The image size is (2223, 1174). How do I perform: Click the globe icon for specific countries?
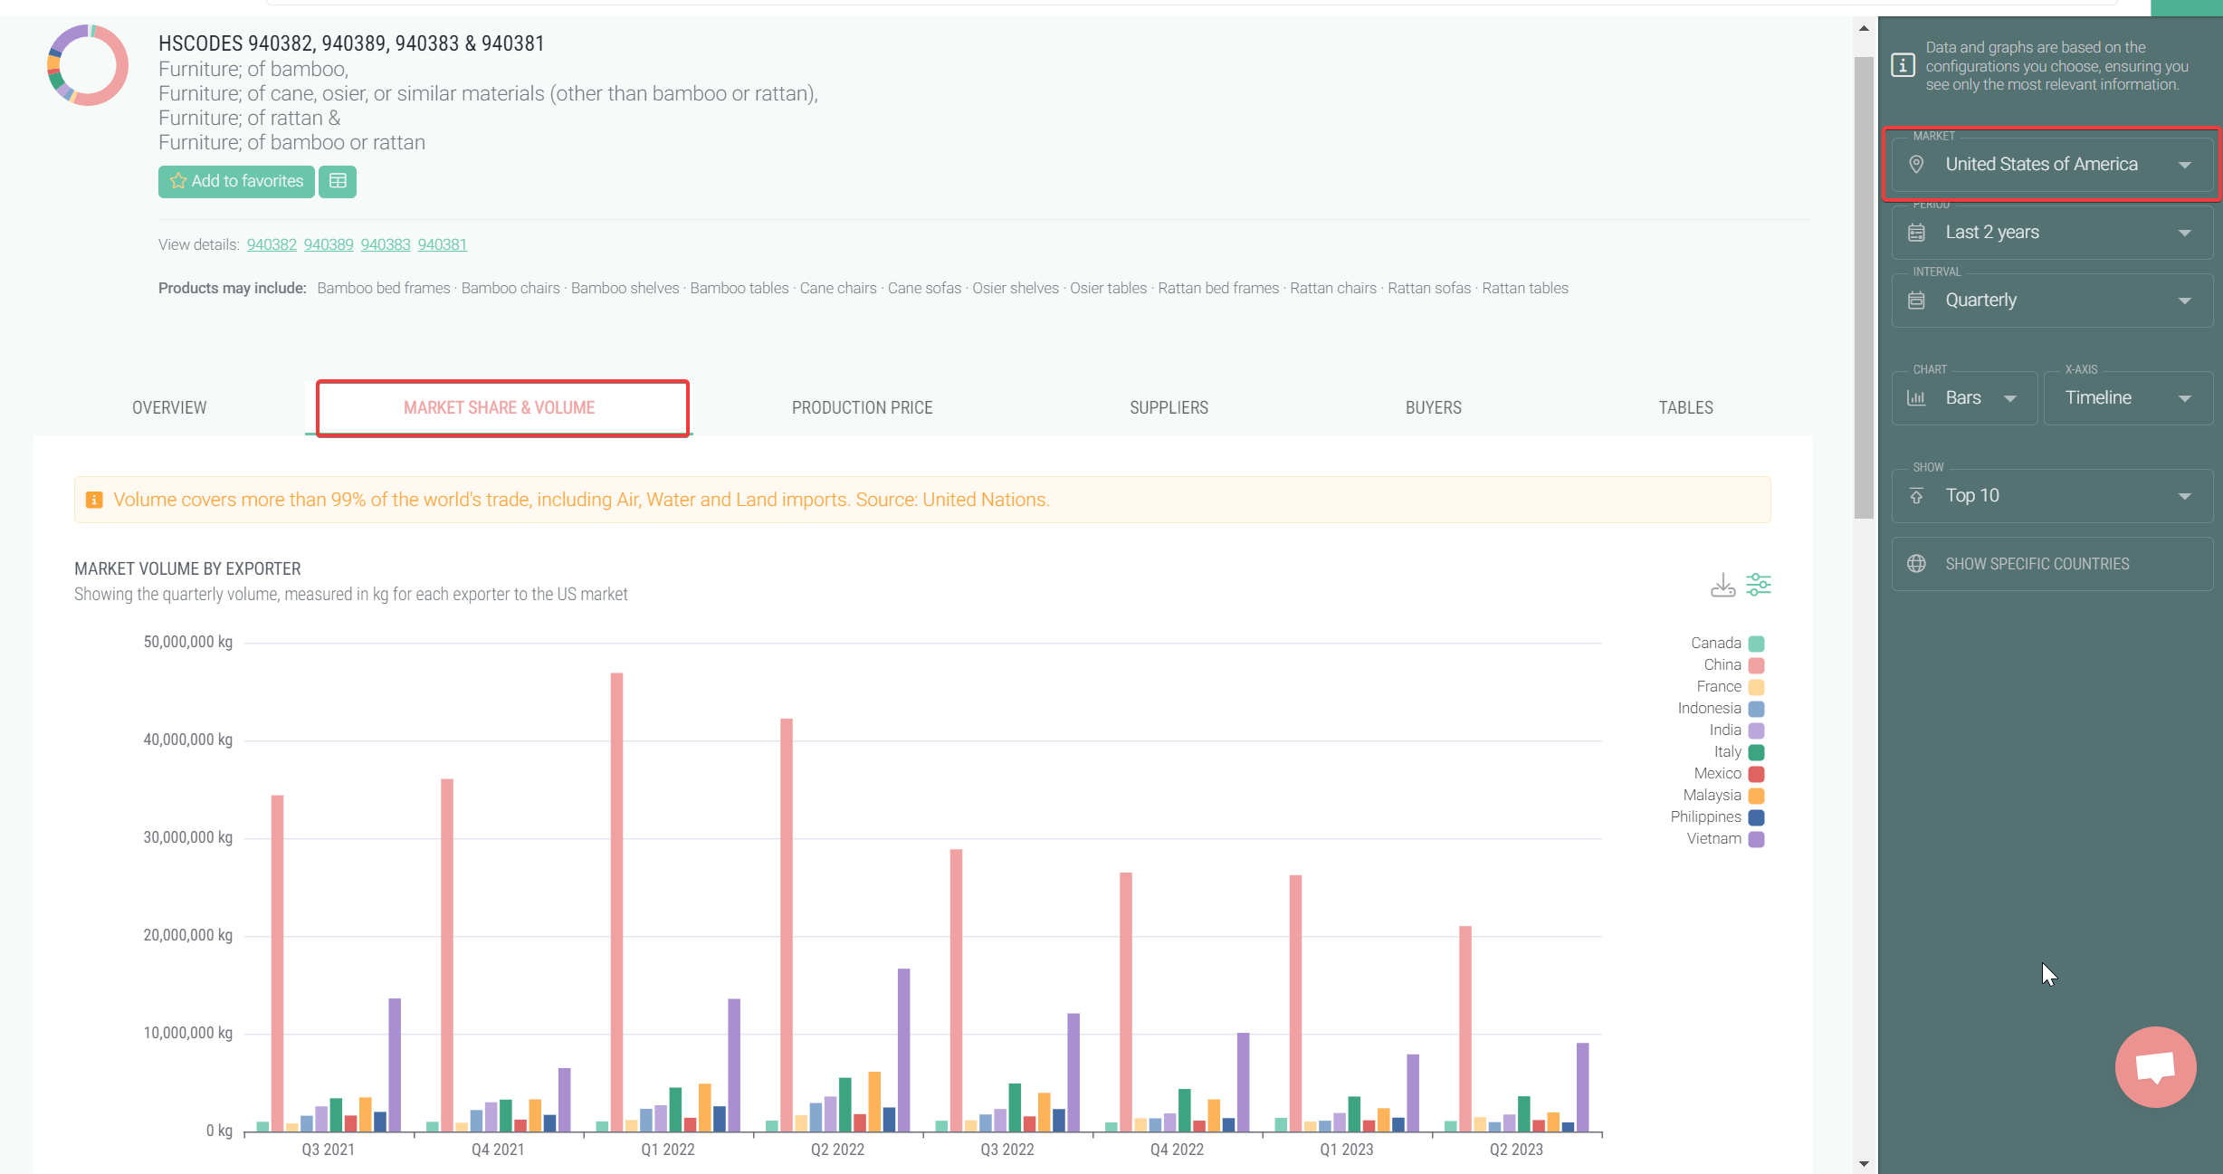coord(1916,563)
